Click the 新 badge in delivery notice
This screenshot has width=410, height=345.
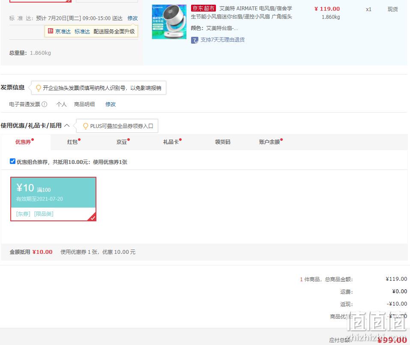(x=51, y=31)
